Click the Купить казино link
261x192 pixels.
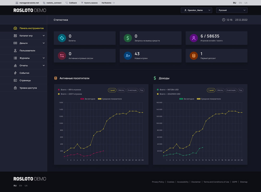coord(91,3)
